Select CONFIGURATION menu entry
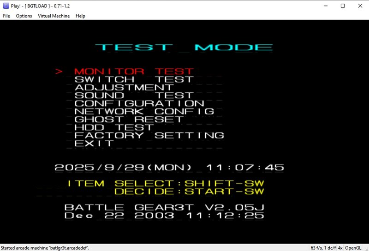 click(139, 103)
